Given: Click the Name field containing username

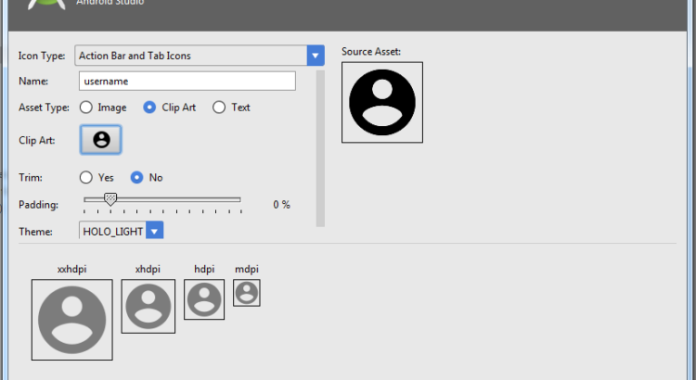Looking at the screenshot, I should click(x=187, y=82).
